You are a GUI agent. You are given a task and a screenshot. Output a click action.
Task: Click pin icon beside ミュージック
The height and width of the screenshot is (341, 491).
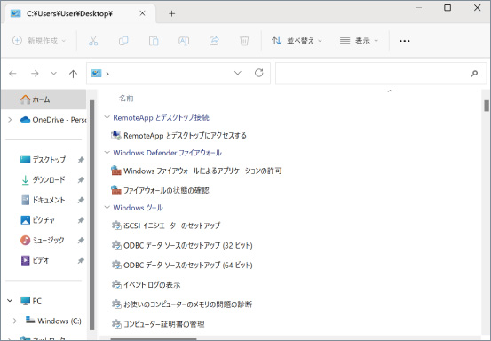pos(81,240)
